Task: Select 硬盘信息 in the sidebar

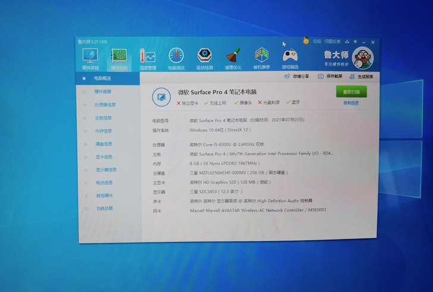Action: [x=104, y=144]
